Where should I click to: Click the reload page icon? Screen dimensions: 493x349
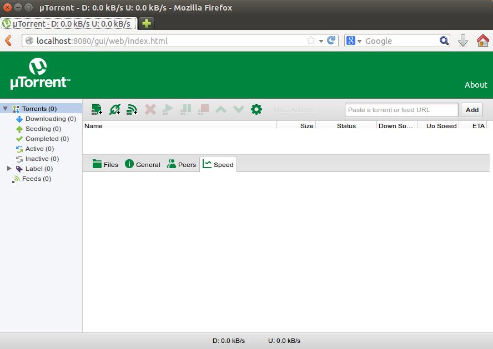(331, 41)
